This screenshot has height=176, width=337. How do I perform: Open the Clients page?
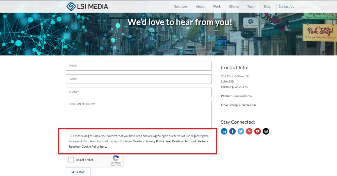pos(234,6)
